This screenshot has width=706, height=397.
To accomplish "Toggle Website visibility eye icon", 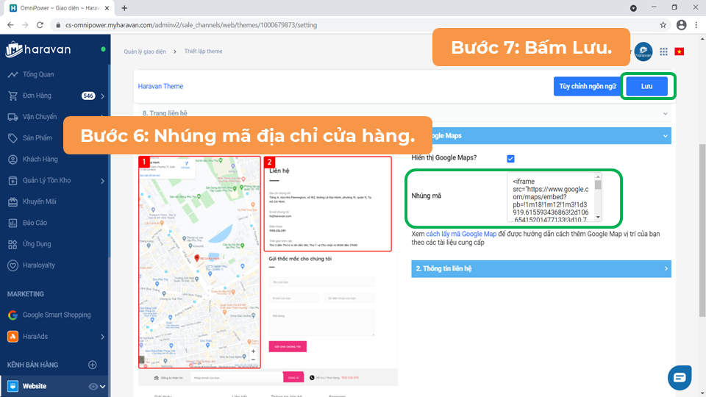I will [x=93, y=386].
